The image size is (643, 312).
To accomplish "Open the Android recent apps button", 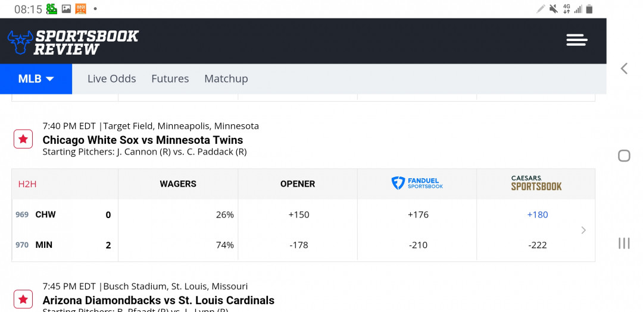I will [624, 243].
